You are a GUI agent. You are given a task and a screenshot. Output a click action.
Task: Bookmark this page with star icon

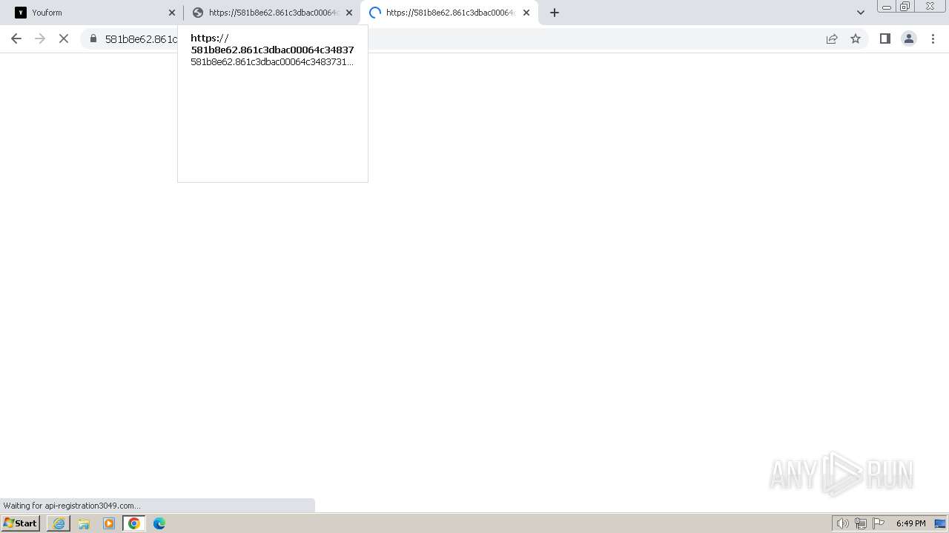point(856,38)
